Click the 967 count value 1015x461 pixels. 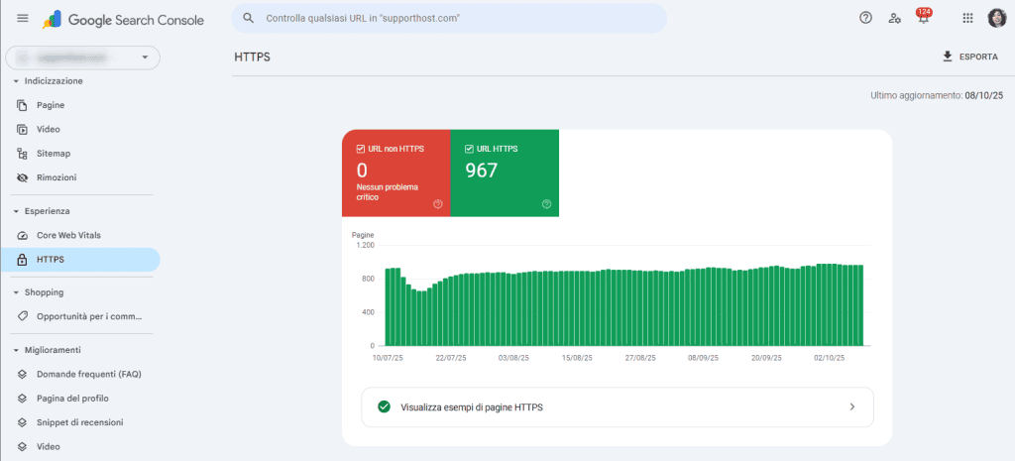coord(482,171)
